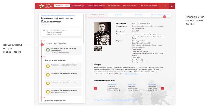Viewport: 210px width, 108px height.
Task: Click the documents icon in the mentions card
Action: point(44,30)
